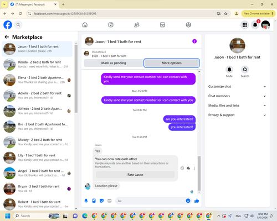
Task: Send a thumbs up like
Action: tap(197, 201)
